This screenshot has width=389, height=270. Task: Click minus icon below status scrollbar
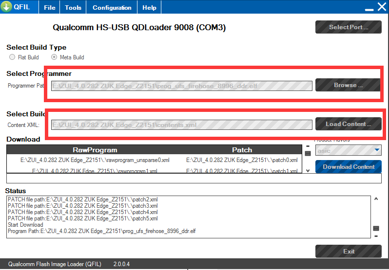(x=376, y=236)
